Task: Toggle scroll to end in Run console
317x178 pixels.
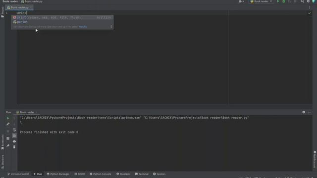Action: 14,135
